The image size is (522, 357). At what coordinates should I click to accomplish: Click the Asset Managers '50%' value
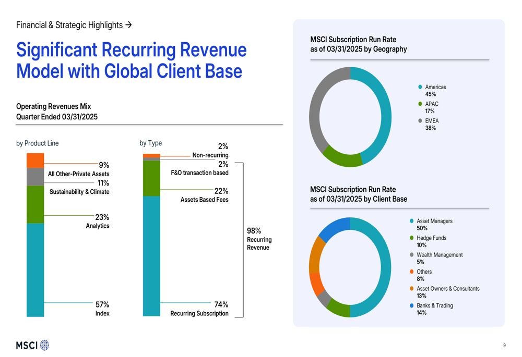click(x=422, y=228)
